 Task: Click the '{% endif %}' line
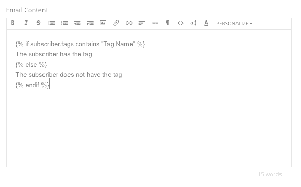(x=32, y=85)
